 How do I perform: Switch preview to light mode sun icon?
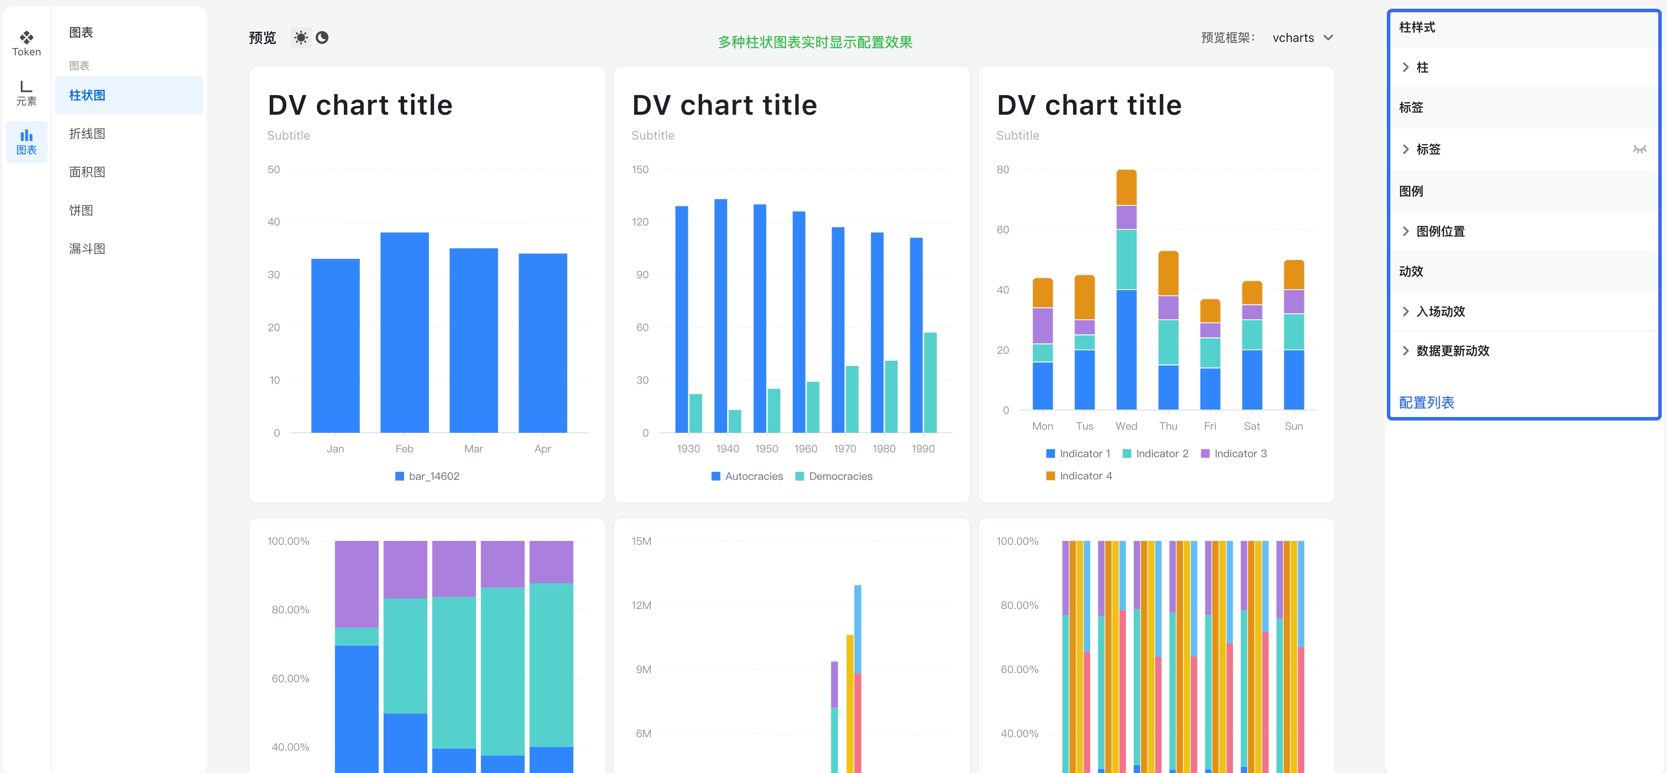click(x=301, y=38)
